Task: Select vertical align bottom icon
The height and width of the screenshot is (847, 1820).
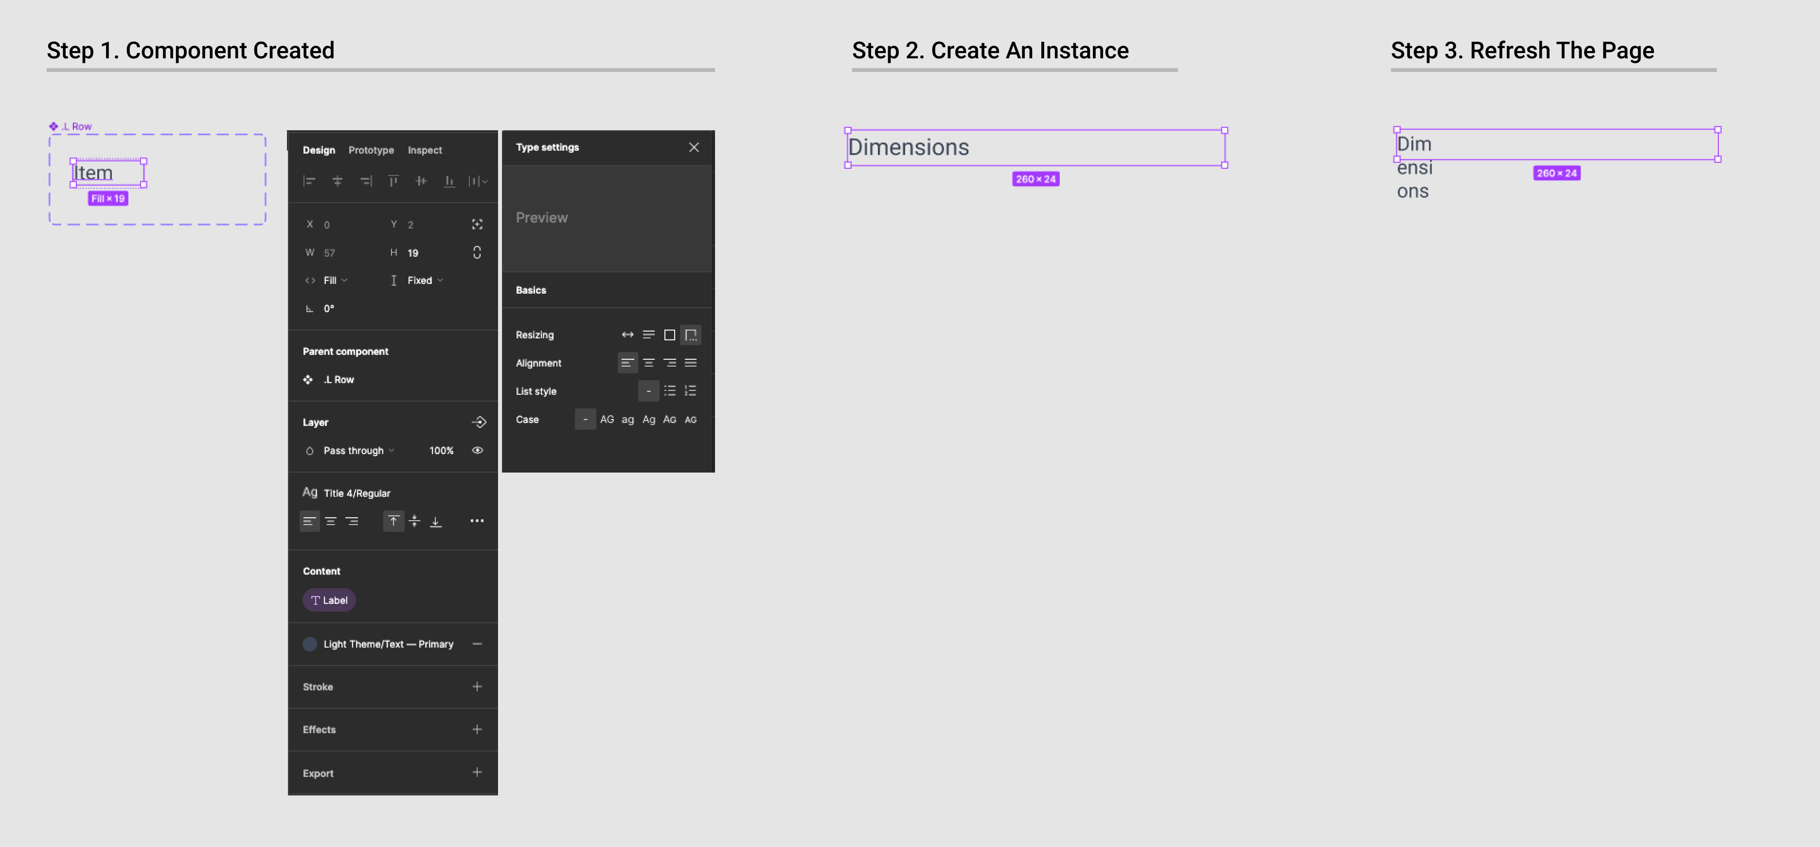Action: click(x=436, y=521)
